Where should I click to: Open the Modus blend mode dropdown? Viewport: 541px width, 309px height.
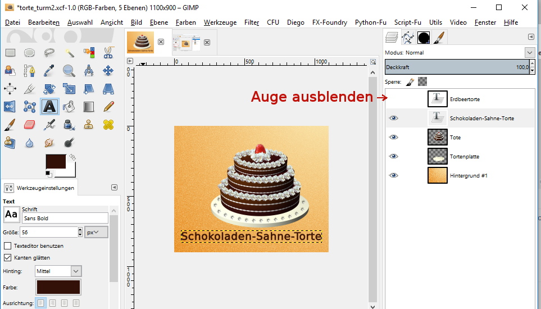tap(529, 52)
